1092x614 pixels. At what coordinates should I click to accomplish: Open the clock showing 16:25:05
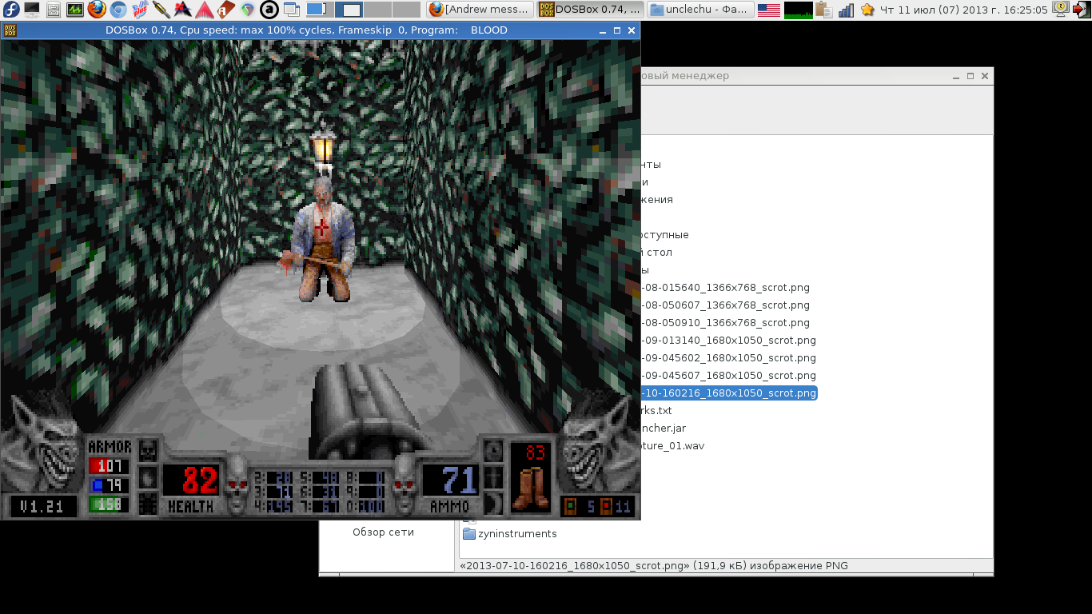tap(963, 10)
